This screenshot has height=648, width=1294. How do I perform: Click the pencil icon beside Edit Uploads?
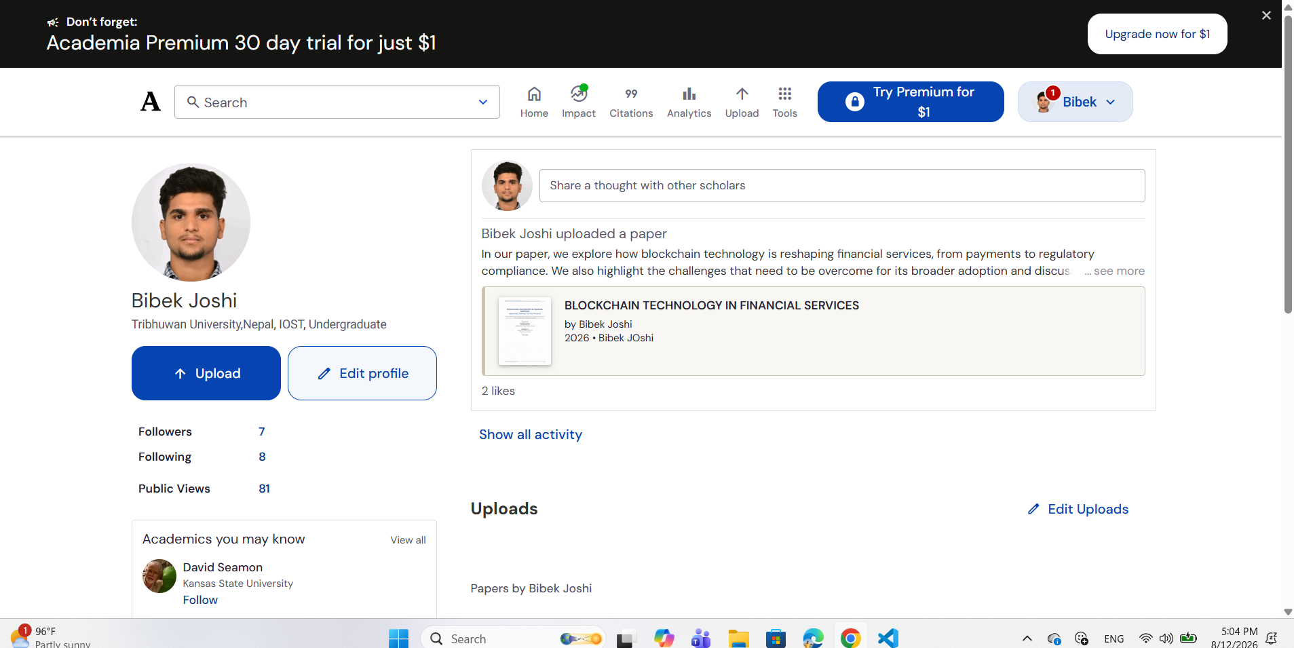coord(1033,509)
